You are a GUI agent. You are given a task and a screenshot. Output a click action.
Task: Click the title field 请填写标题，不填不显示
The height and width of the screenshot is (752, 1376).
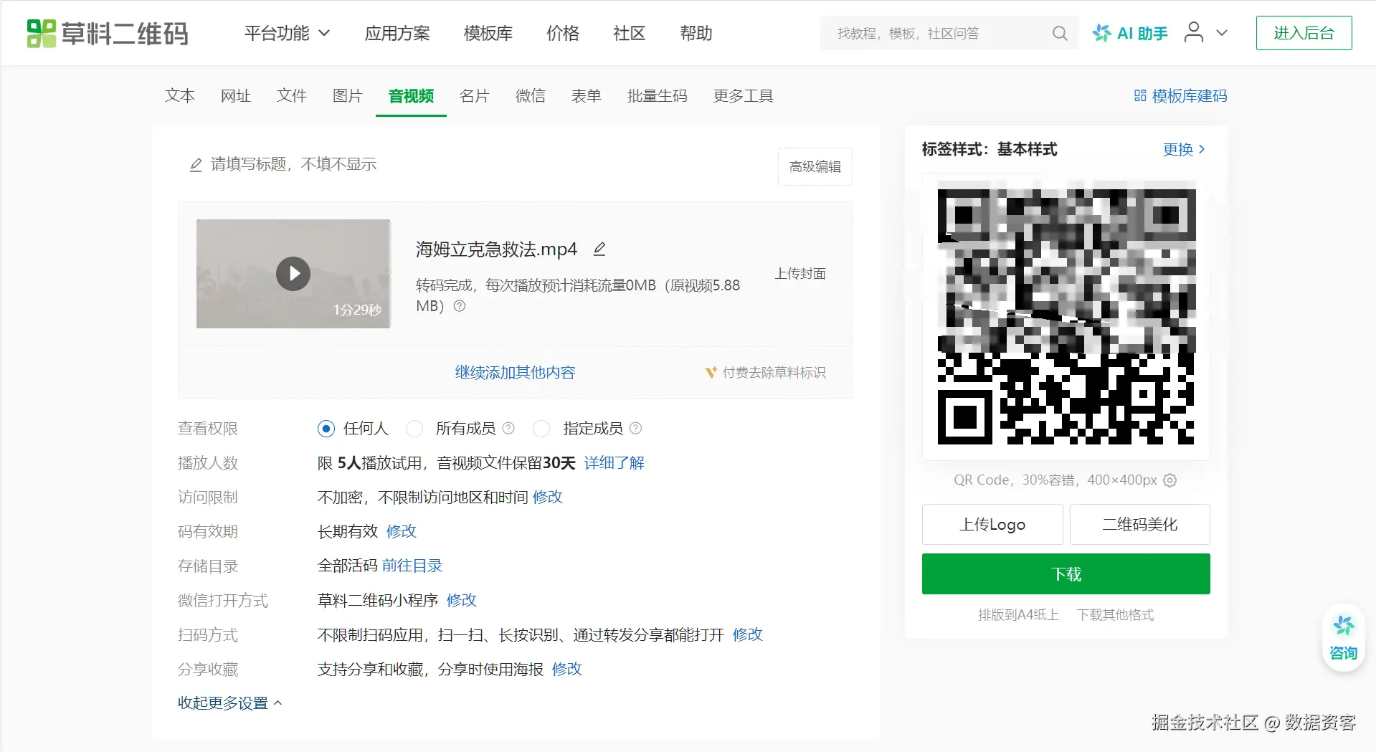click(294, 164)
